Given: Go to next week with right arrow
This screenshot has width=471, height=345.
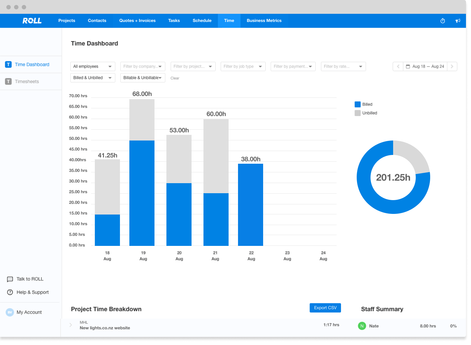Looking at the screenshot, I should [452, 66].
